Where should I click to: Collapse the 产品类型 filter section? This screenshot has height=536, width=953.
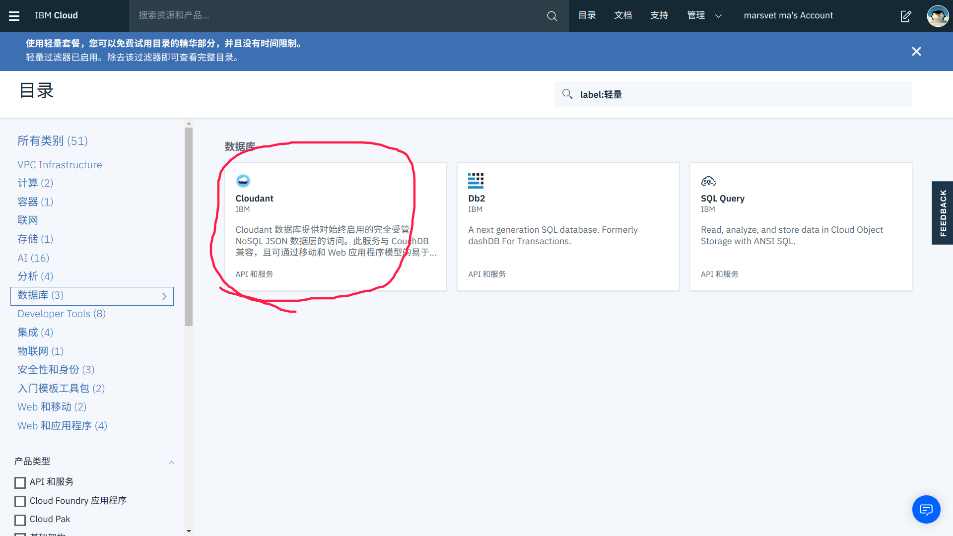(x=171, y=462)
